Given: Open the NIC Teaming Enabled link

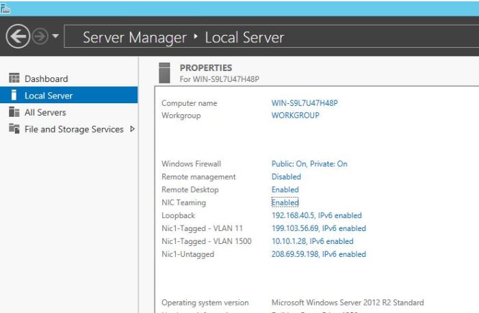Looking at the screenshot, I should (285, 203).
